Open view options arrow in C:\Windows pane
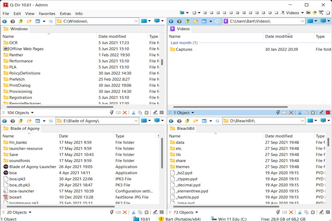 (44, 21)
